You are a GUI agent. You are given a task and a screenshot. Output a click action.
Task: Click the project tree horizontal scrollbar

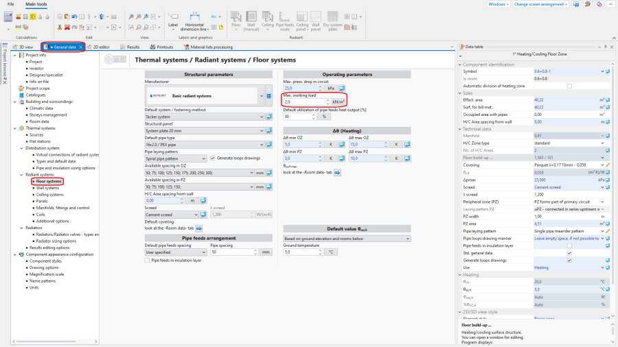(x=45, y=342)
